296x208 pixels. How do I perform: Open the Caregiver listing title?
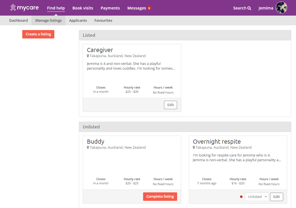(x=100, y=50)
